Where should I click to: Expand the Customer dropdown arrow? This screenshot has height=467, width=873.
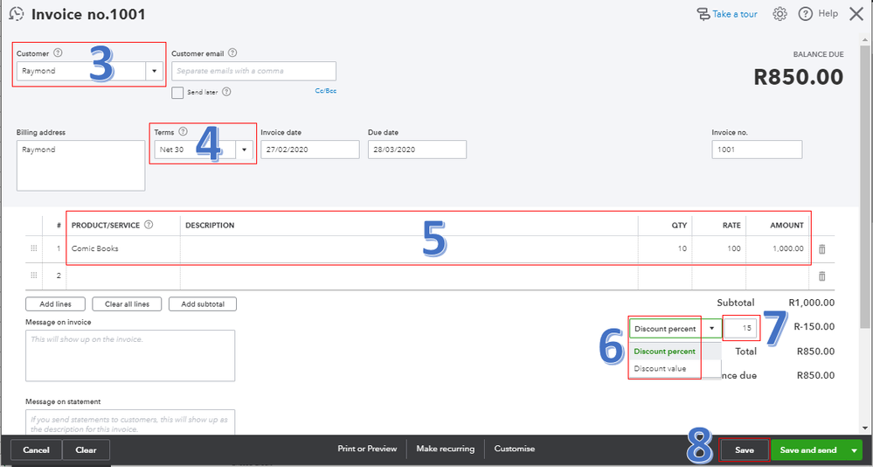(154, 72)
